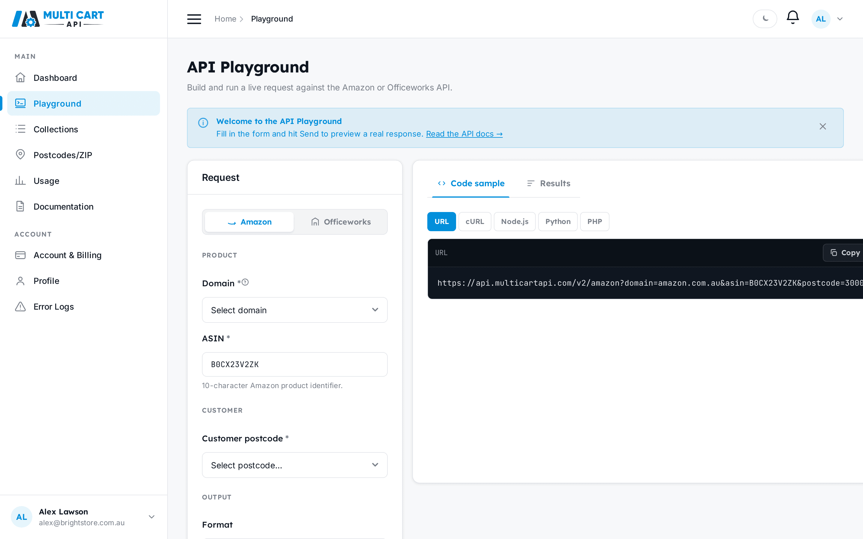Select the PHP code language
Image resolution: width=863 pixels, height=539 pixels.
pyautogui.click(x=595, y=221)
